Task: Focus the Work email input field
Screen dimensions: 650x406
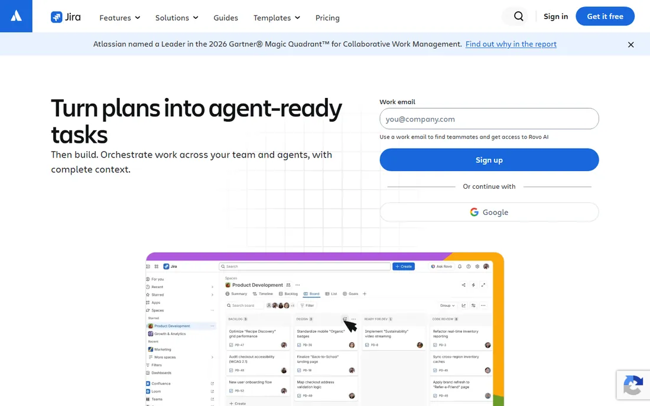Action: point(489,119)
